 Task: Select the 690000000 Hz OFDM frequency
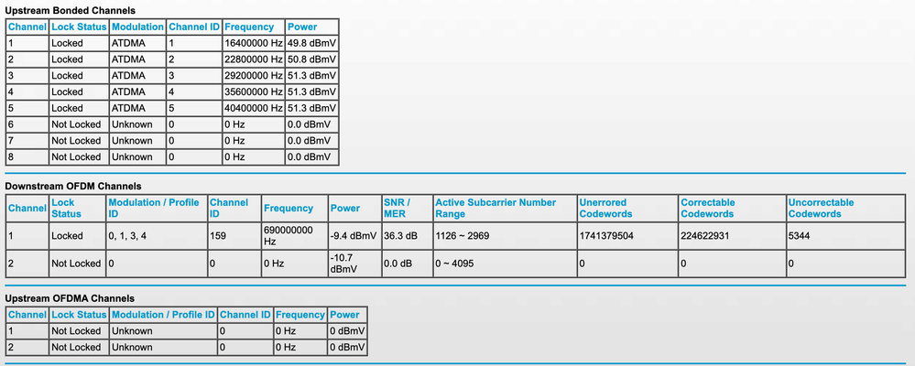click(289, 236)
